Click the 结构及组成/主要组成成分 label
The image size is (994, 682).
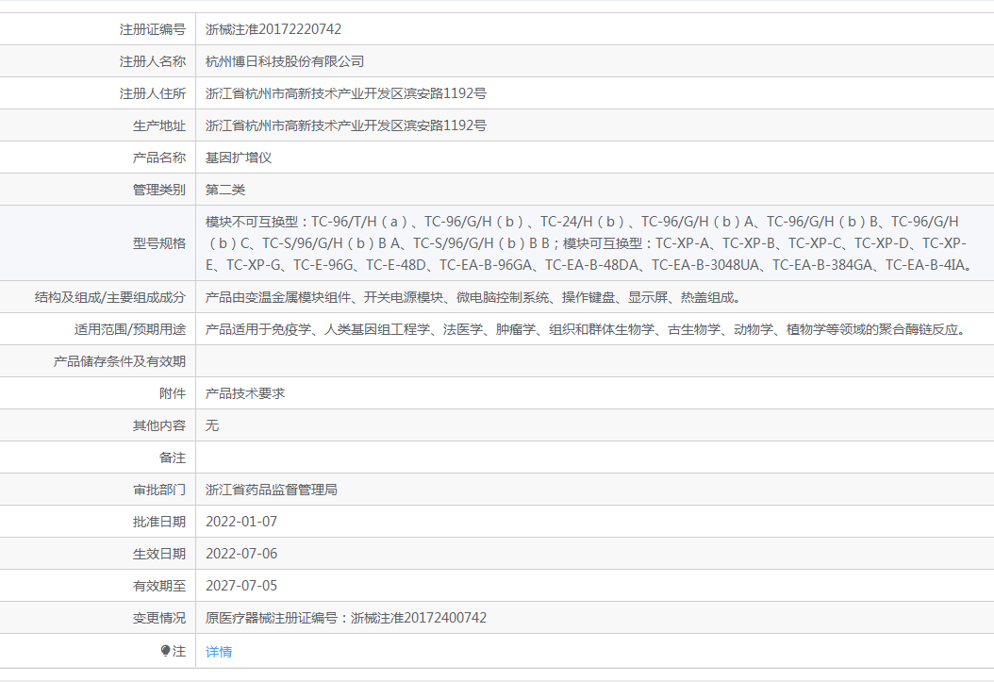(x=110, y=297)
